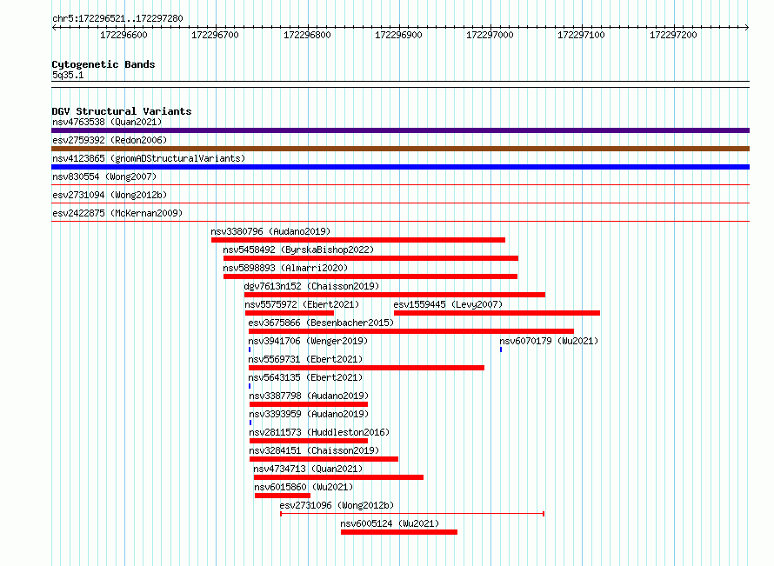
Task: Click nsv6005124 (Wu2021) label
Action: [x=390, y=523]
